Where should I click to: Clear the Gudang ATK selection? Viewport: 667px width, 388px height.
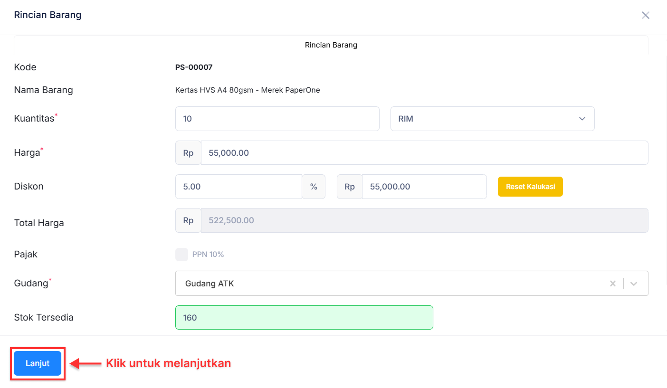[x=612, y=283]
